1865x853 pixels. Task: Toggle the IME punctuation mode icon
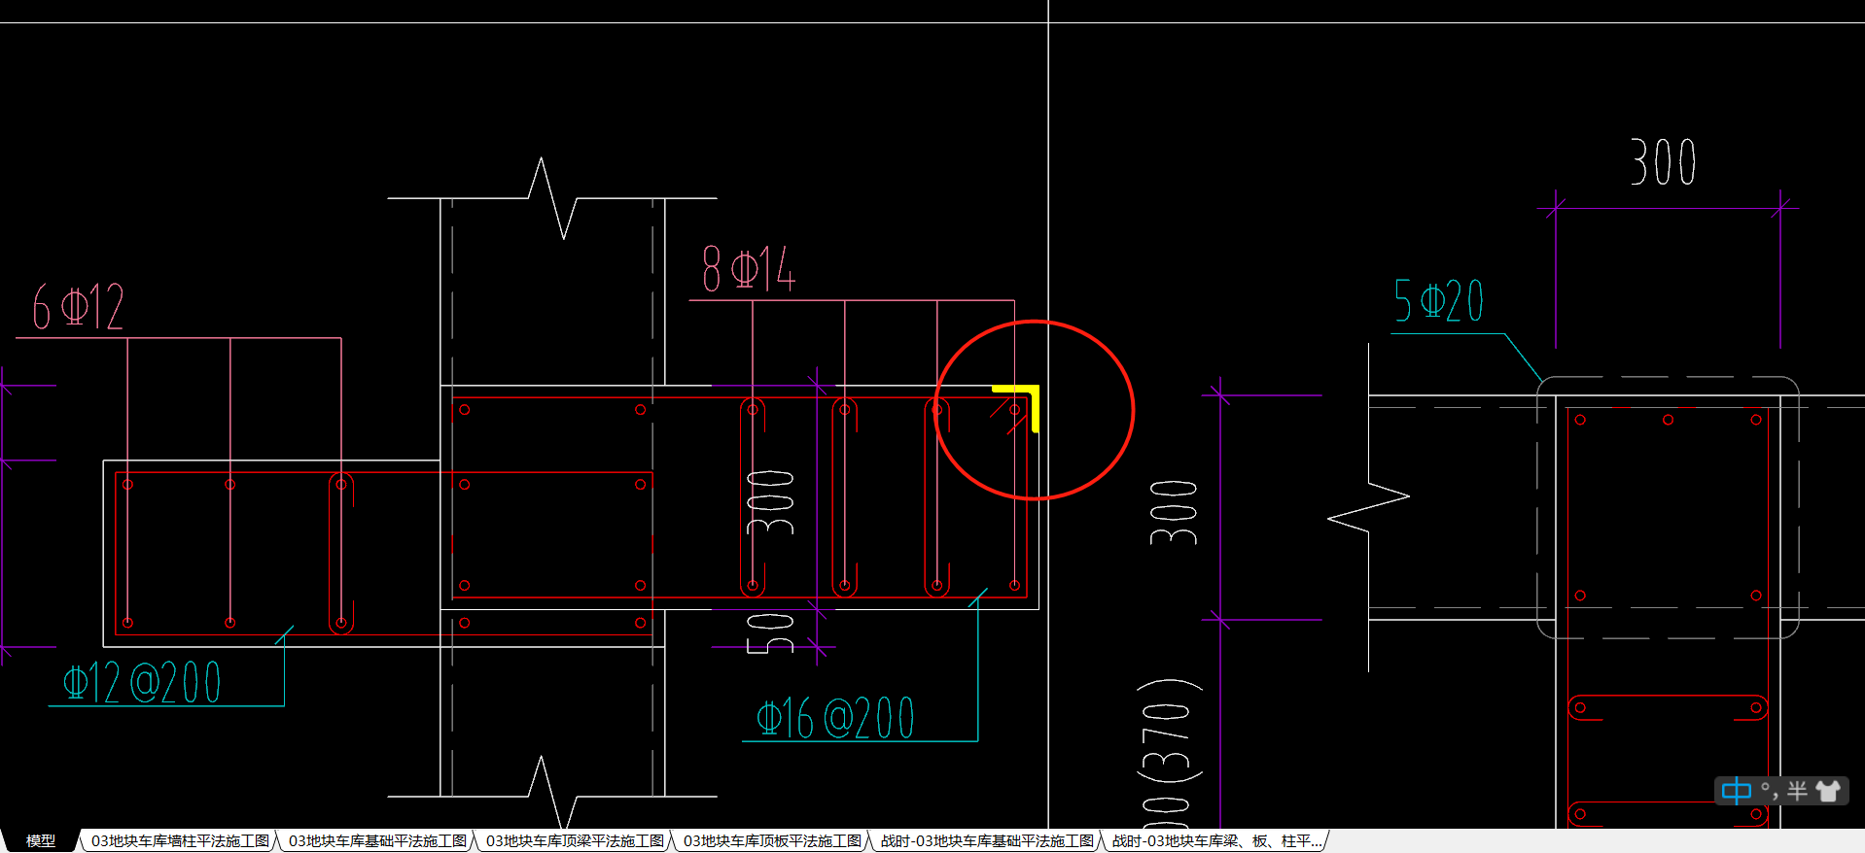pyautogui.click(x=1769, y=791)
